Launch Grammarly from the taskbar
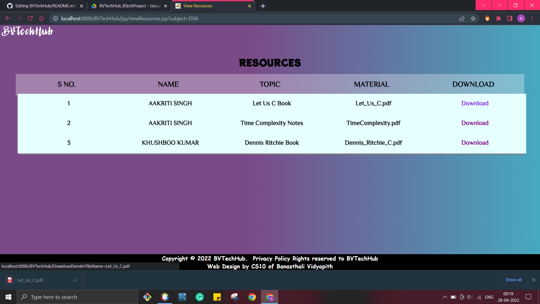The width and height of the screenshot is (540, 304). 200,297
